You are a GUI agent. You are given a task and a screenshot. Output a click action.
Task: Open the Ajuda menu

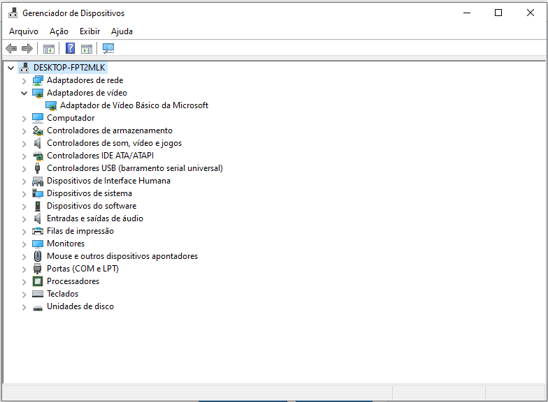pyautogui.click(x=122, y=31)
